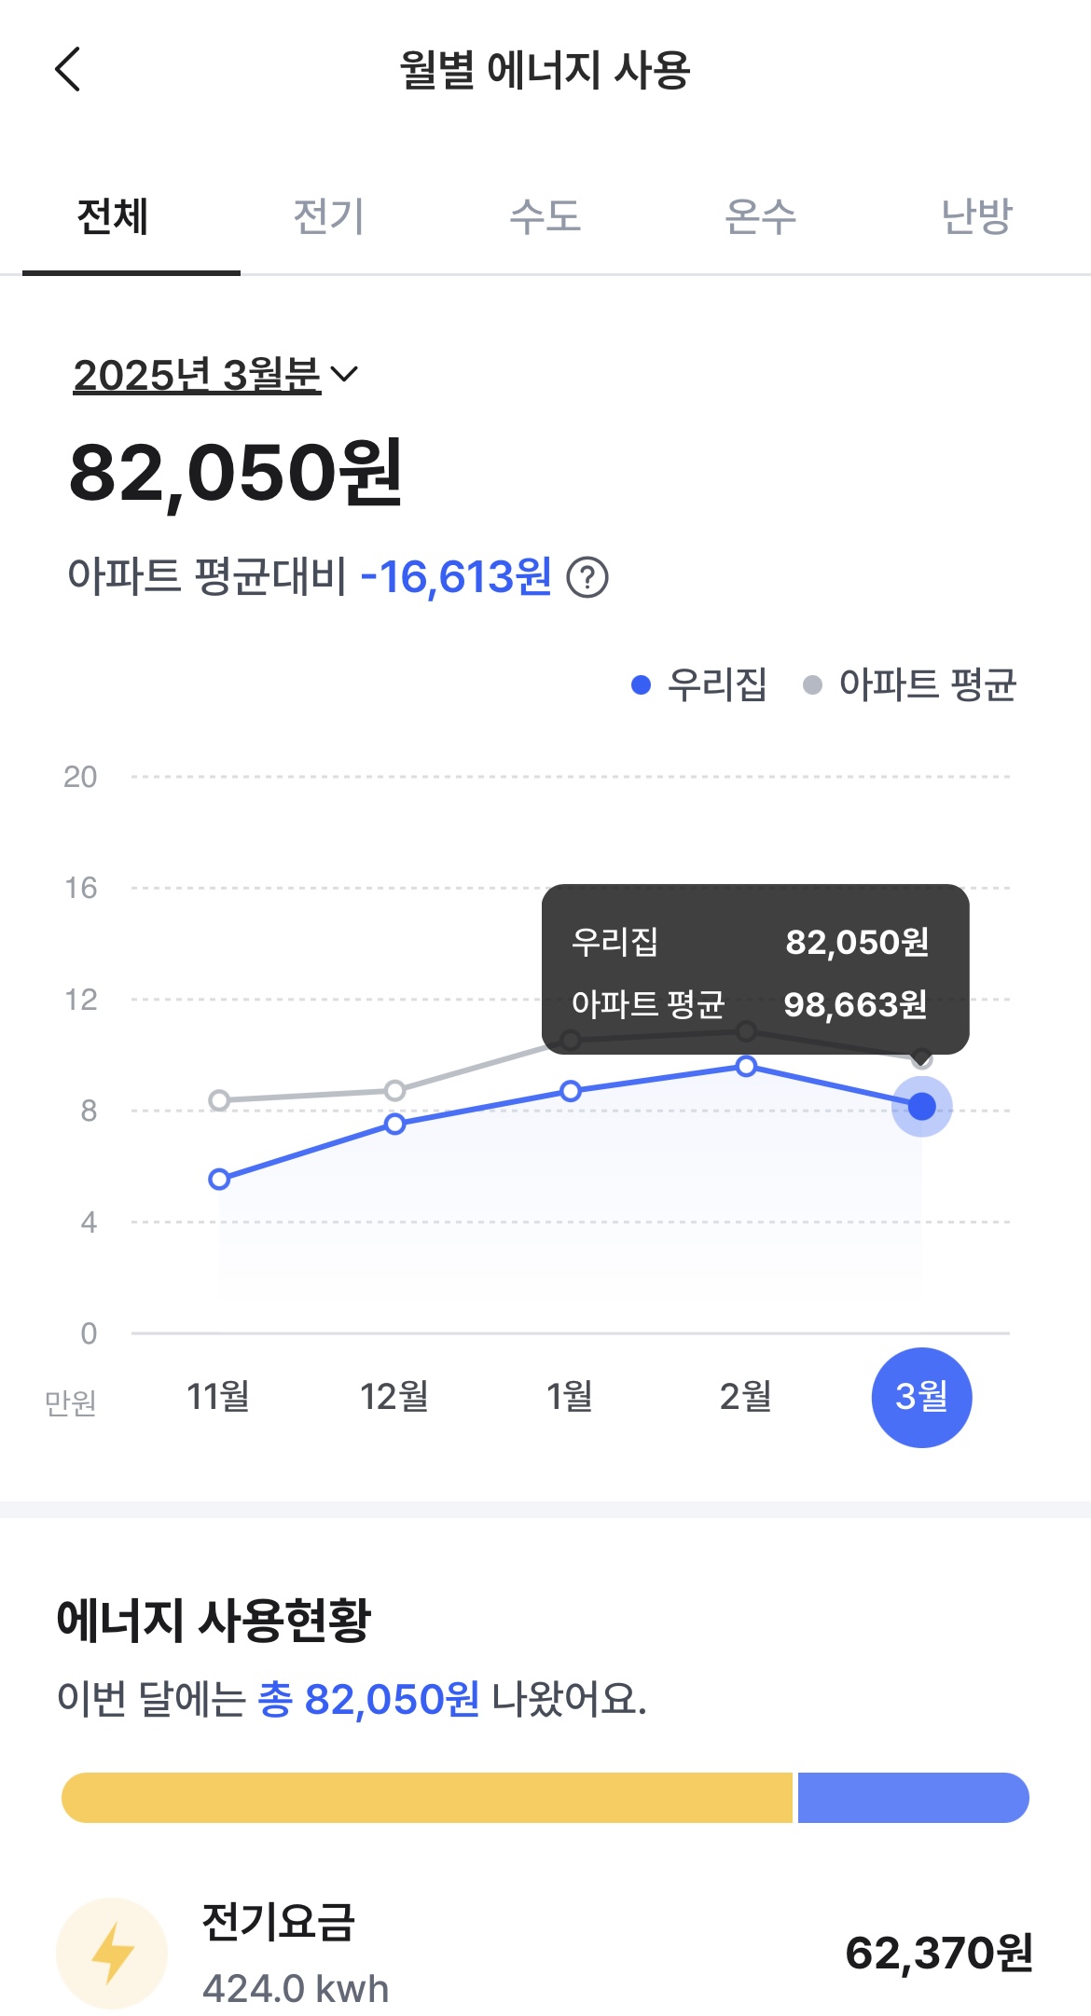Click the chevron next to 3월분
The height and width of the screenshot is (2016, 1091).
click(x=344, y=375)
